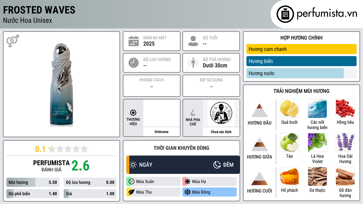The height and width of the screenshot is (204, 363).
Task: Select the Mùa Hạ season chip
Action: pos(210,182)
